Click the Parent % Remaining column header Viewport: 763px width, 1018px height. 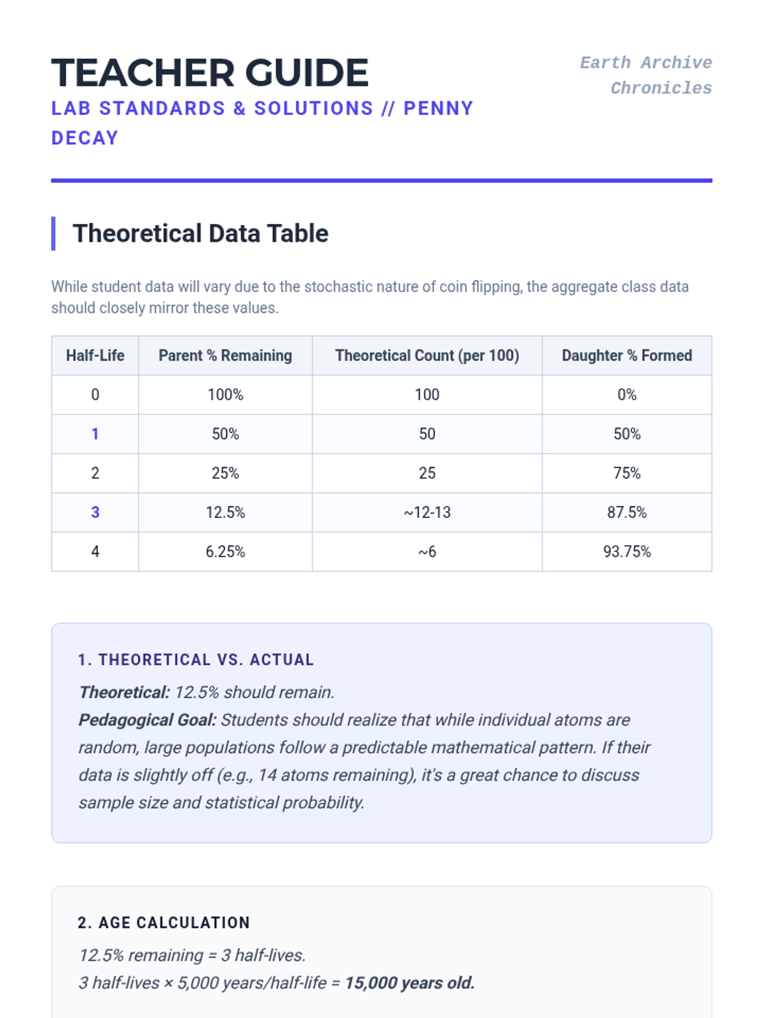(x=225, y=356)
